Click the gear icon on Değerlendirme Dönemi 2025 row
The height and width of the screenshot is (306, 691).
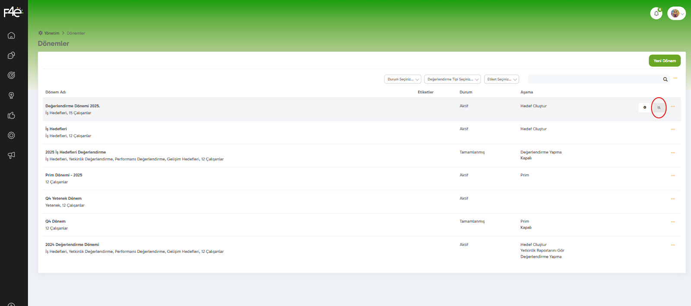[x=645, y=108]
